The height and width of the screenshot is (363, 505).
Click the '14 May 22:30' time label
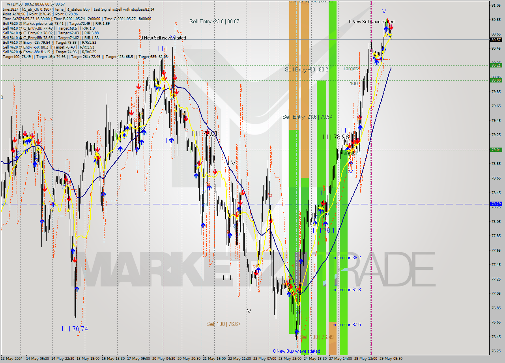(62, 359)
